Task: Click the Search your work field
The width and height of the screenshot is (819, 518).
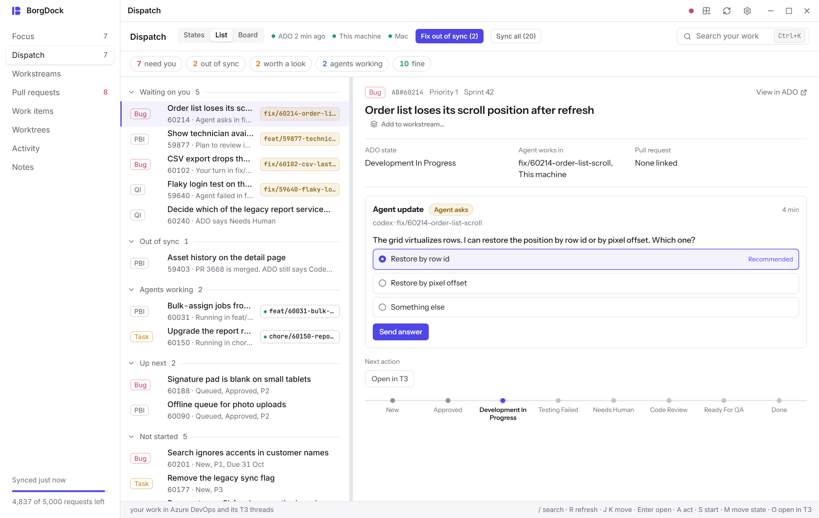Action: click(743, 36)
